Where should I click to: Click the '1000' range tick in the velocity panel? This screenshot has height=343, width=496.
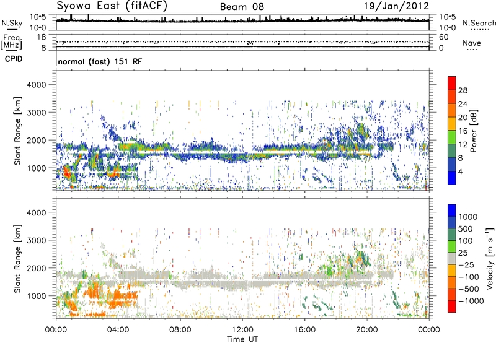click(x=36, y=296)
